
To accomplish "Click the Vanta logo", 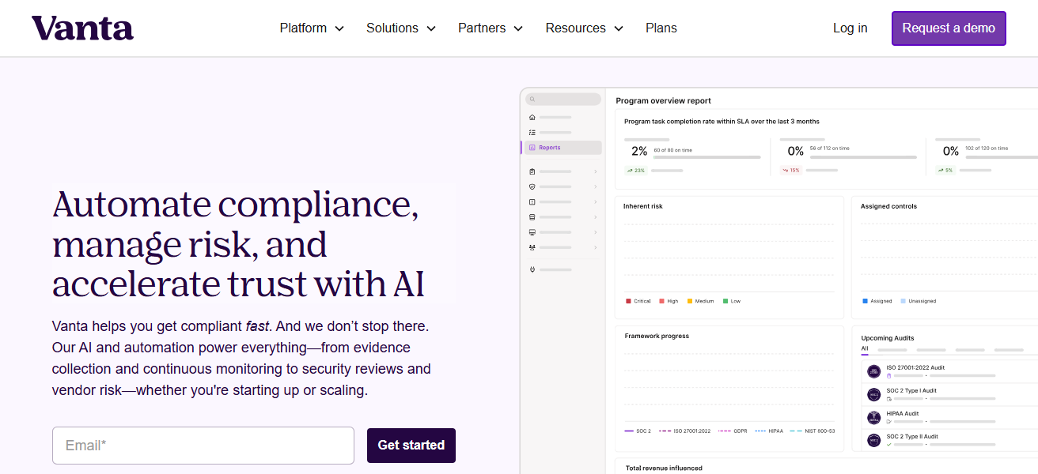I will point(82,28).
